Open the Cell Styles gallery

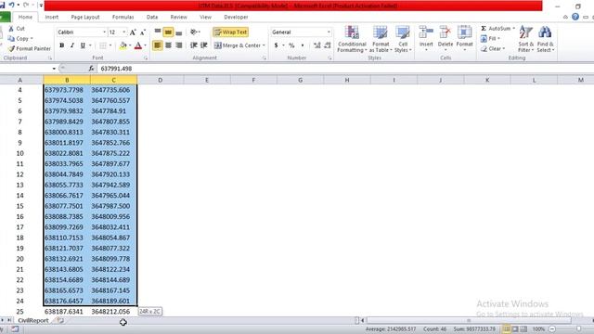click(x=403, y=39)
